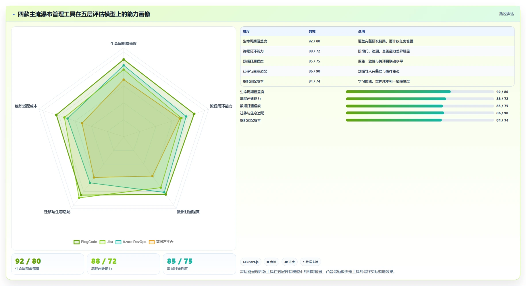Image resolution: width=526 pixels, height=286 pixels.
Task: Toggle Jira legend entry
Action: click(x=106, y=242)
